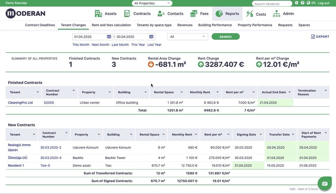Click 15.05.2020 transfer date cell
The width and height of the screenshot is (336, 194).
[x=281, y=165]
